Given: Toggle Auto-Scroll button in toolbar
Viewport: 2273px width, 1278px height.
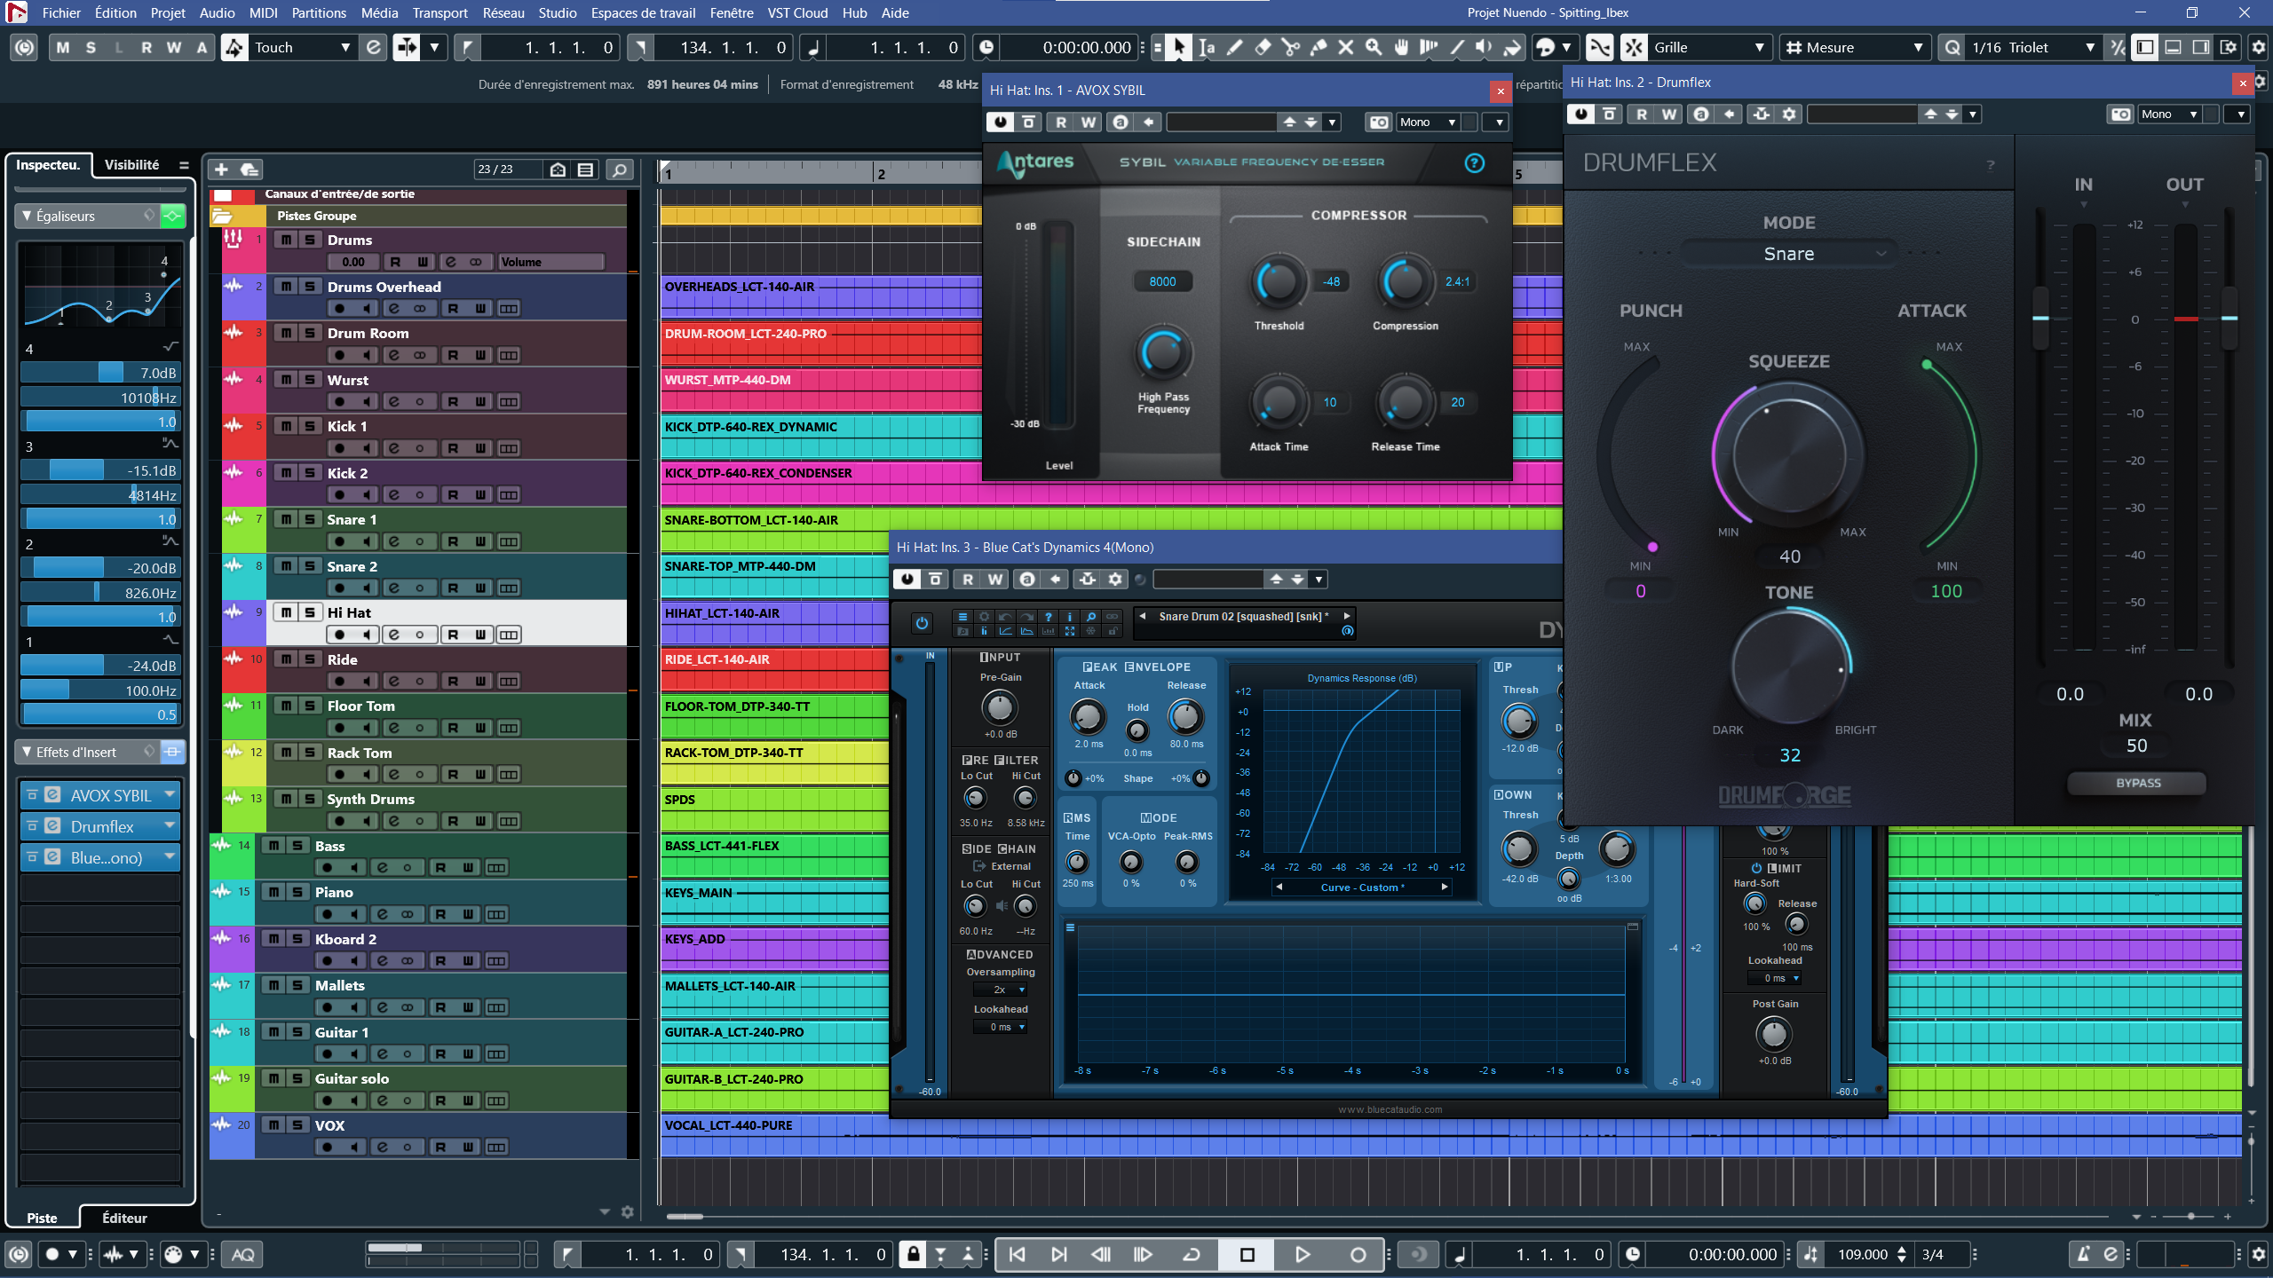Looking at the screenshot, I should (406, 48).
